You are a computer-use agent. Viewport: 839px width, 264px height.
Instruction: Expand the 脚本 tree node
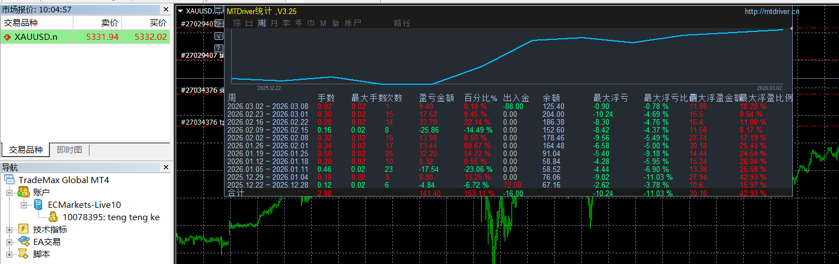(9, 254)
